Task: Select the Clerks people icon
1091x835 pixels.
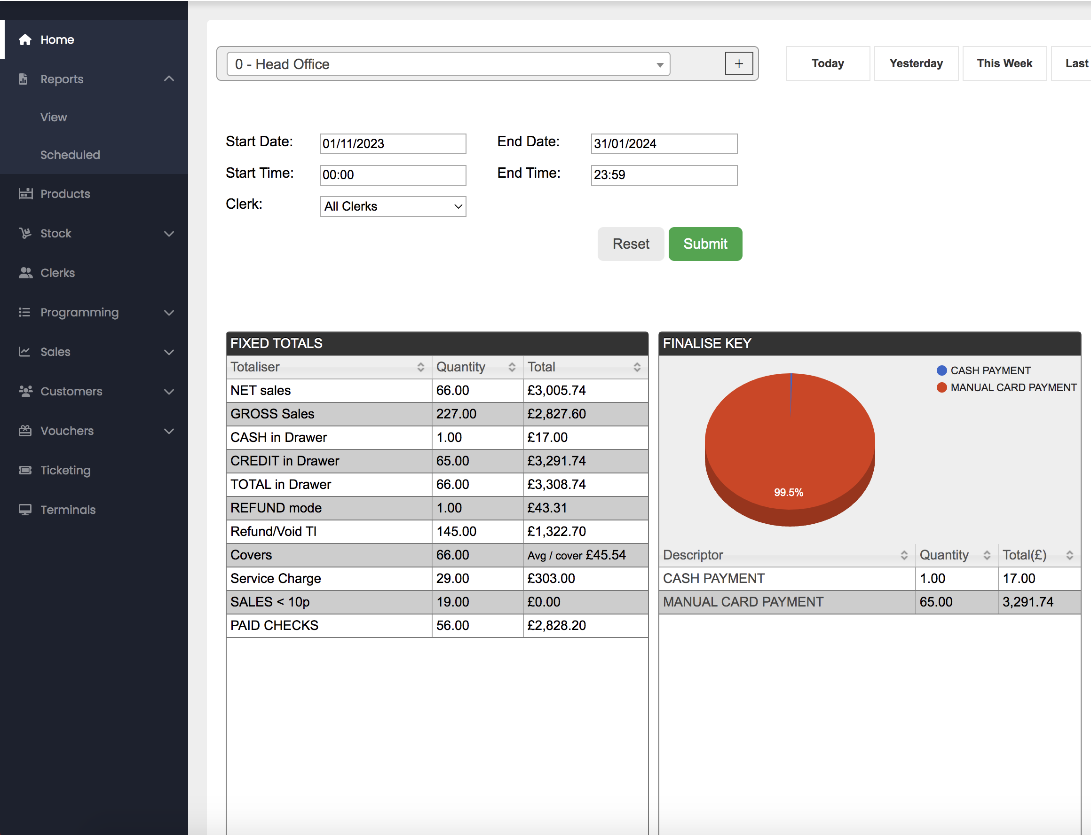Action: pos(25,272)
